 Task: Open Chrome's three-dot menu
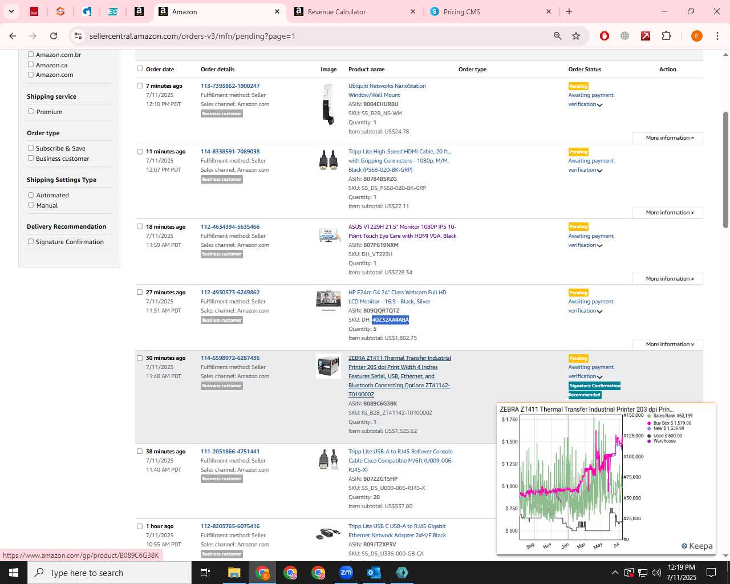[717, 36]
